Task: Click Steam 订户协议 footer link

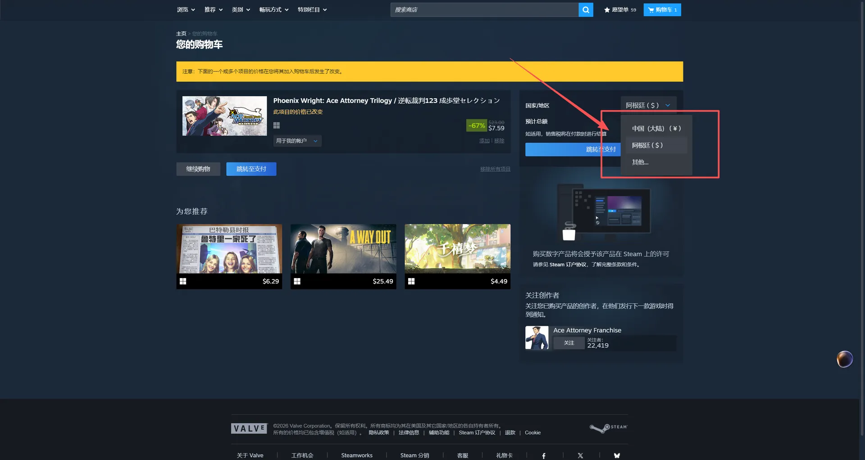Action: click(477, 433)
